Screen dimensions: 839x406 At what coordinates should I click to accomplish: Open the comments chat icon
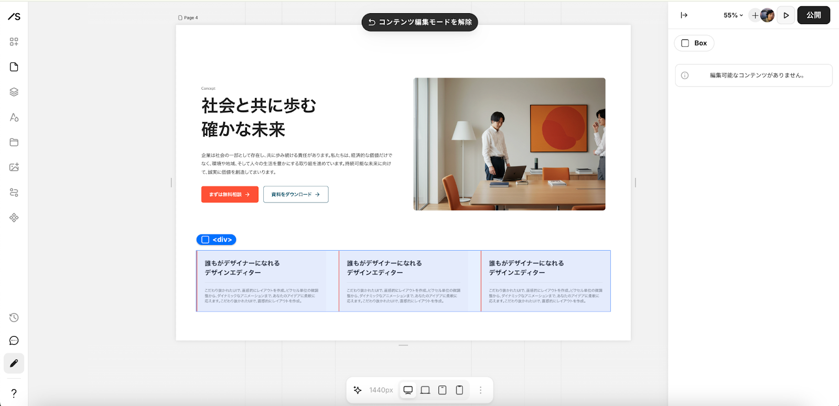click(14, 341)
